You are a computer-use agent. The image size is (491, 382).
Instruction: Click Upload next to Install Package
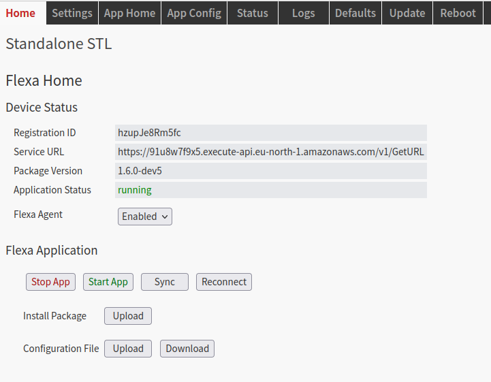point(128,316)
